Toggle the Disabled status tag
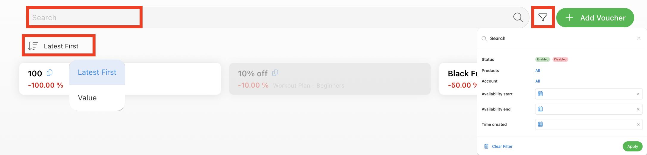Image resolution: width=647 pixels, height=155 pixels. pos(560,59)
